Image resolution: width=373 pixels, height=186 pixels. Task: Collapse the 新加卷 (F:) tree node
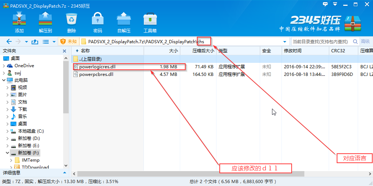tap(4, 153)
